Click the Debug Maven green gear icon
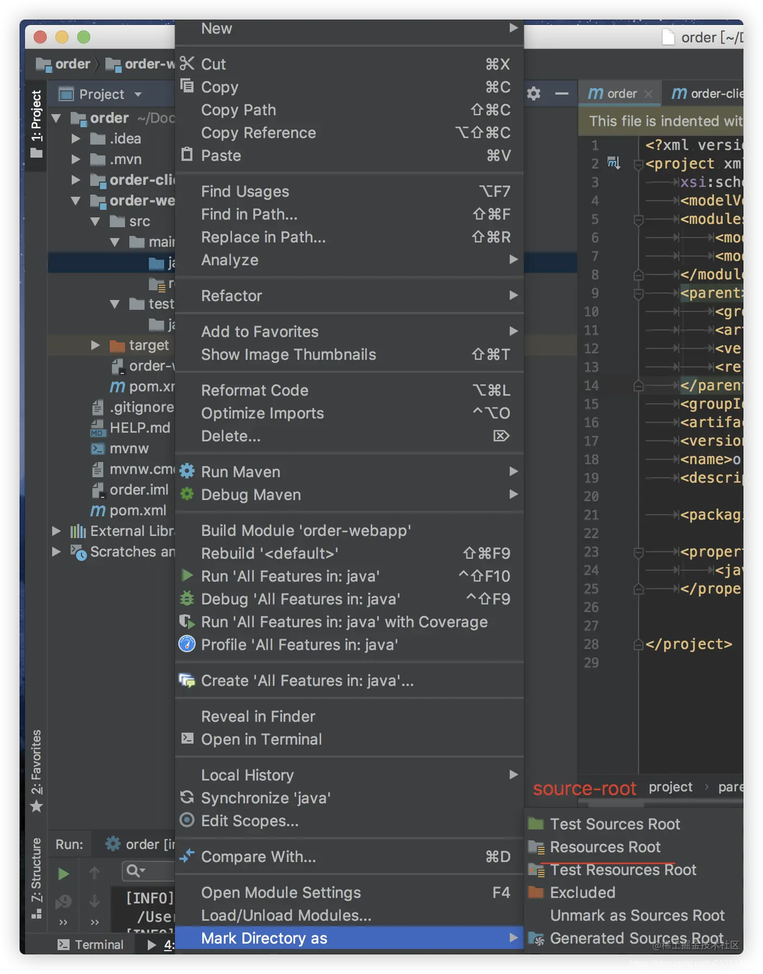763x974 pixels. coord(187,494)
